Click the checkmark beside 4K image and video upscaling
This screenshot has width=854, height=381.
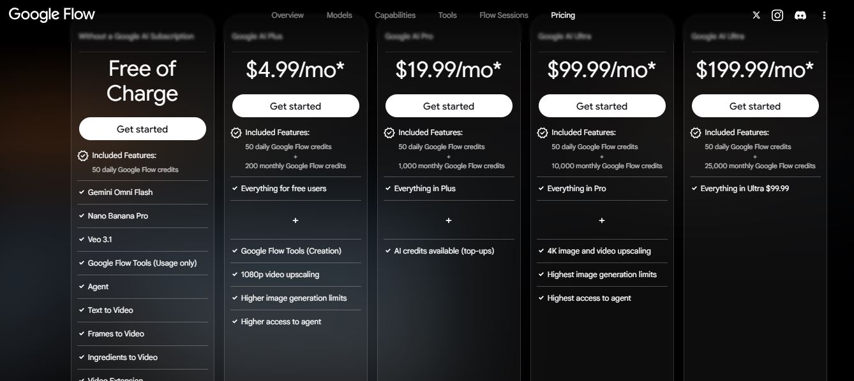541,251
